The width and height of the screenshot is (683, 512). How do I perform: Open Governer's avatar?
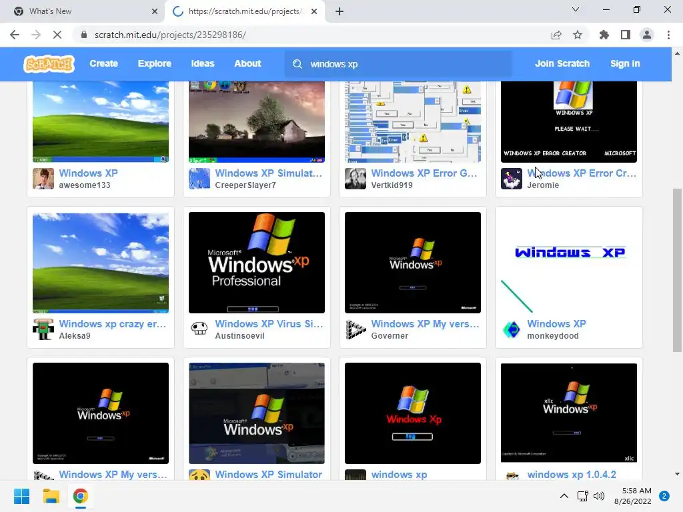(x=356, y=329)
